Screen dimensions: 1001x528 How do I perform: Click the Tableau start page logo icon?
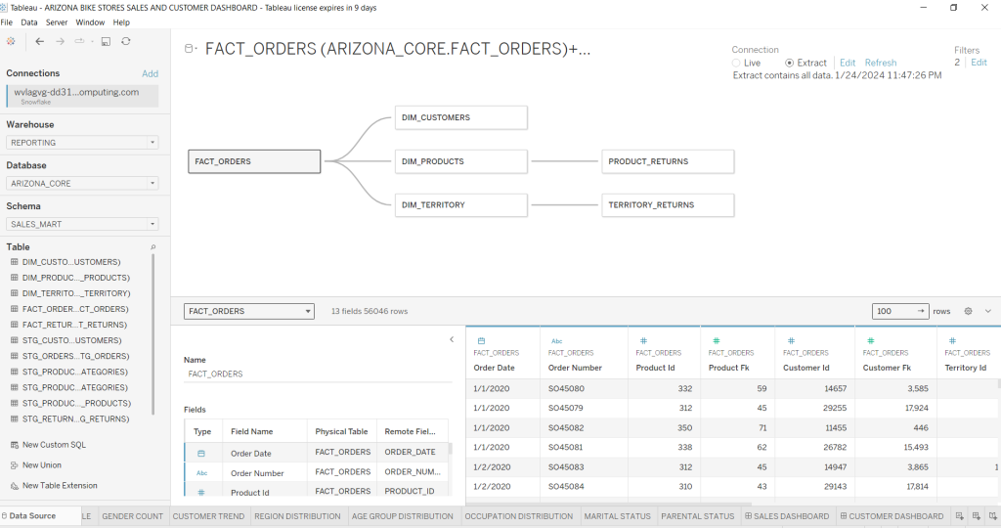tap(11, 41)
